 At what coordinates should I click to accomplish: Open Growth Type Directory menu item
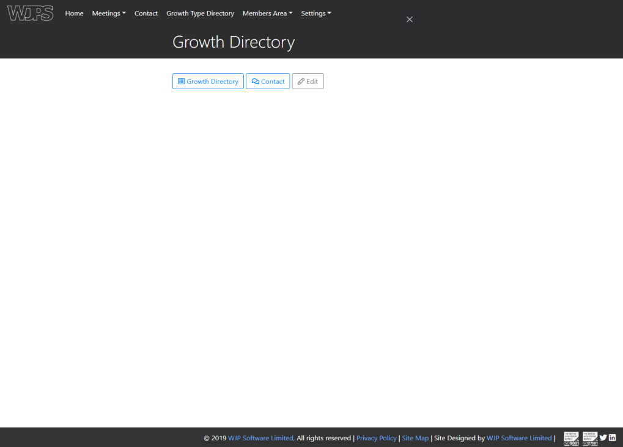(201, 13)
